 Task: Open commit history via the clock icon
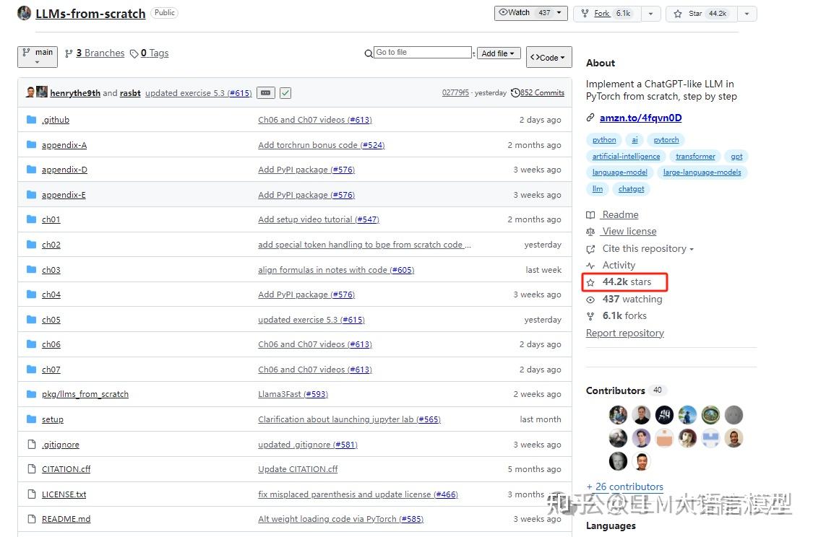click(515, 92)
